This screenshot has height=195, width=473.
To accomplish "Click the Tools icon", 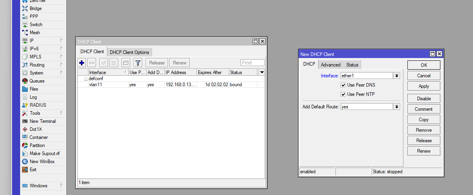I will pyautogui.click(x=25, y=113).
